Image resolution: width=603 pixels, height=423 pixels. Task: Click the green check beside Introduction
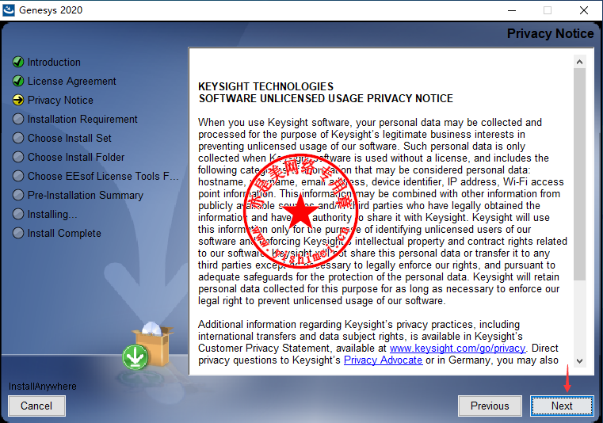click(18, 62)
